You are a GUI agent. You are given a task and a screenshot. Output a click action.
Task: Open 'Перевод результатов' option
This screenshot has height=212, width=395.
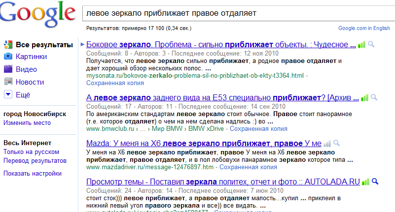(x=35, y=161)
